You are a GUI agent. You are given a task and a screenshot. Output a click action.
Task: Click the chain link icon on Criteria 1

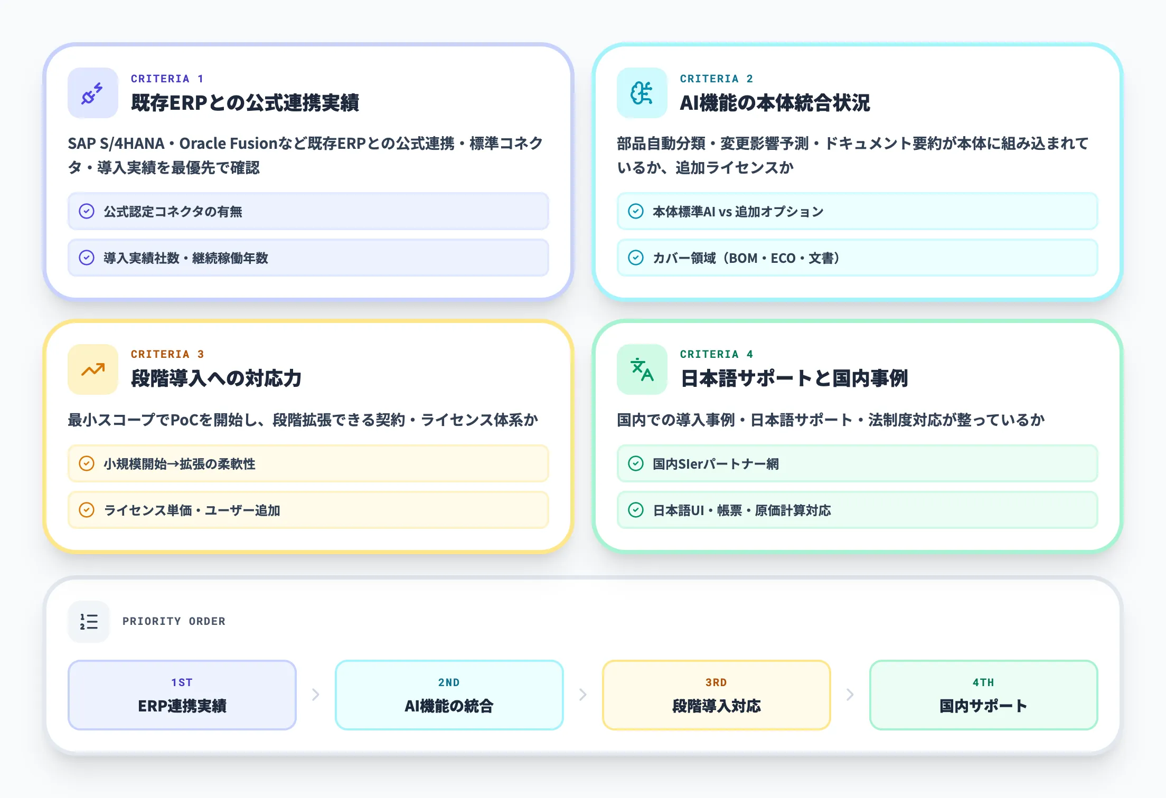point(92,93)
